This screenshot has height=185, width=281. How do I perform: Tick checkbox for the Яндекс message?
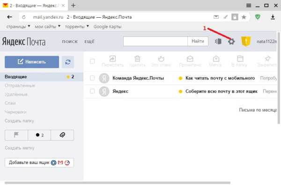92,92
